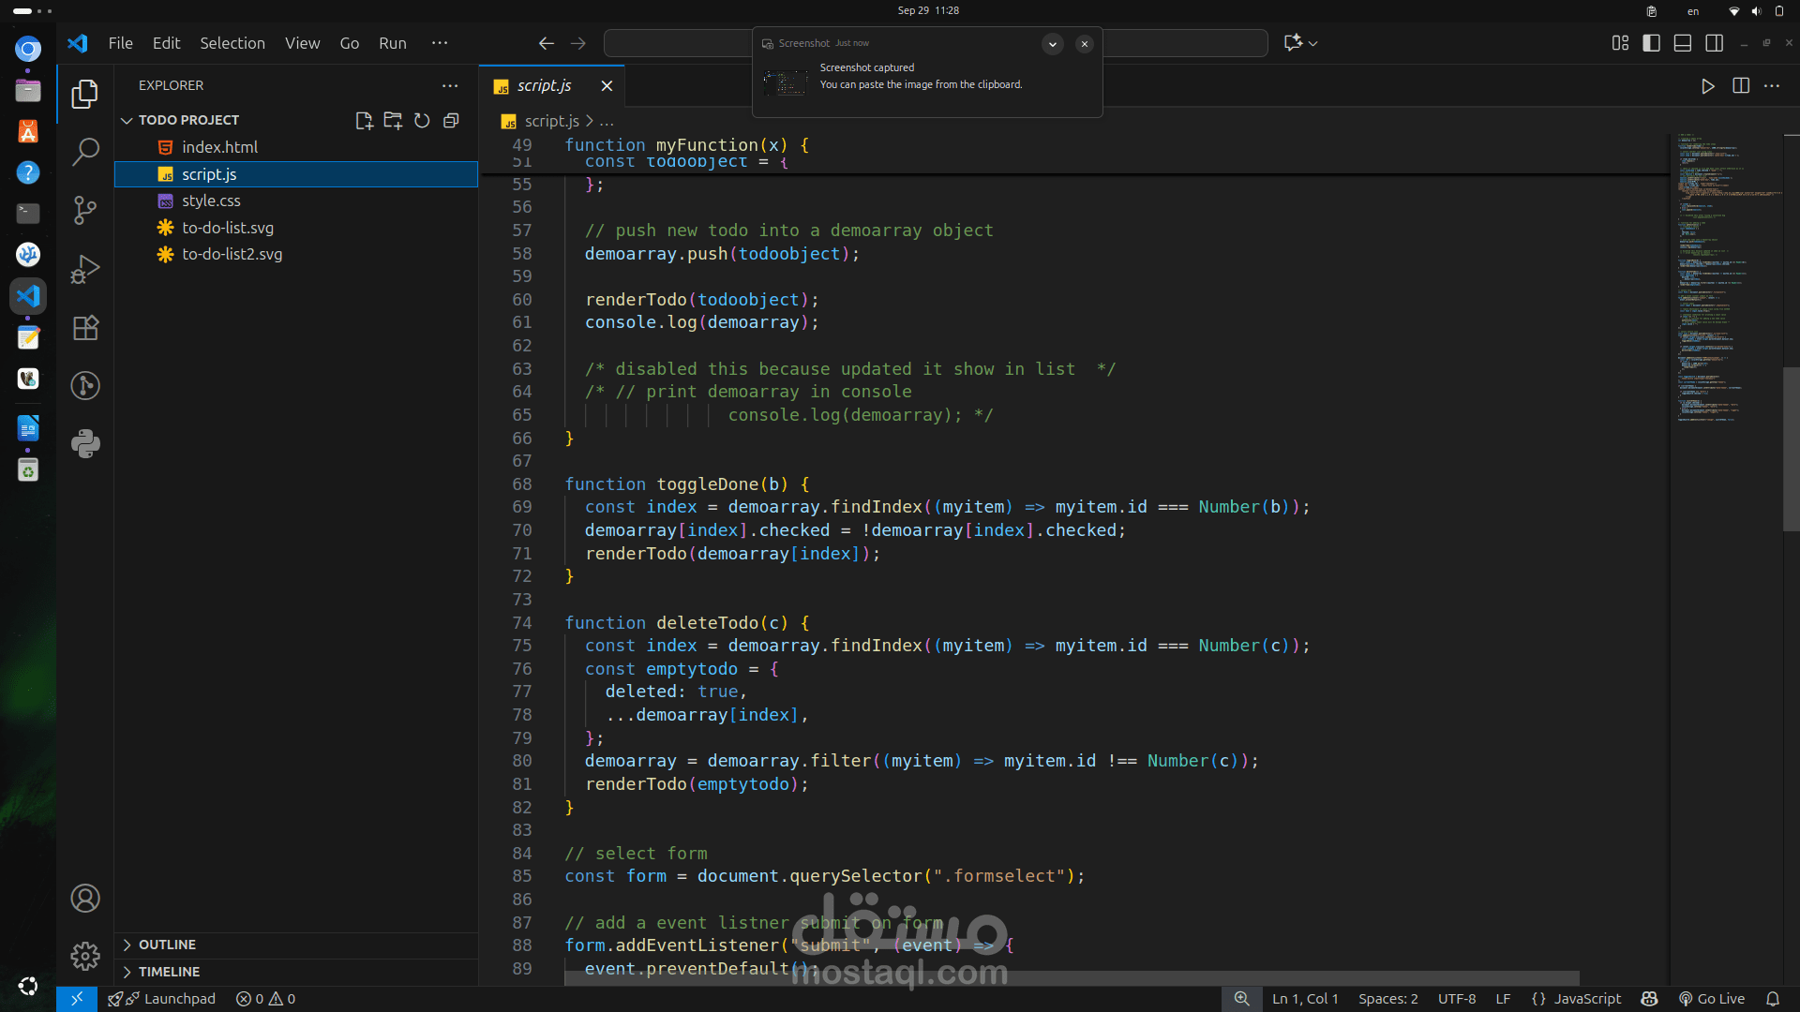The height and width of the screenshot is (1012, 1800).
Task: Open Source Control view
Action: (85, 210)
